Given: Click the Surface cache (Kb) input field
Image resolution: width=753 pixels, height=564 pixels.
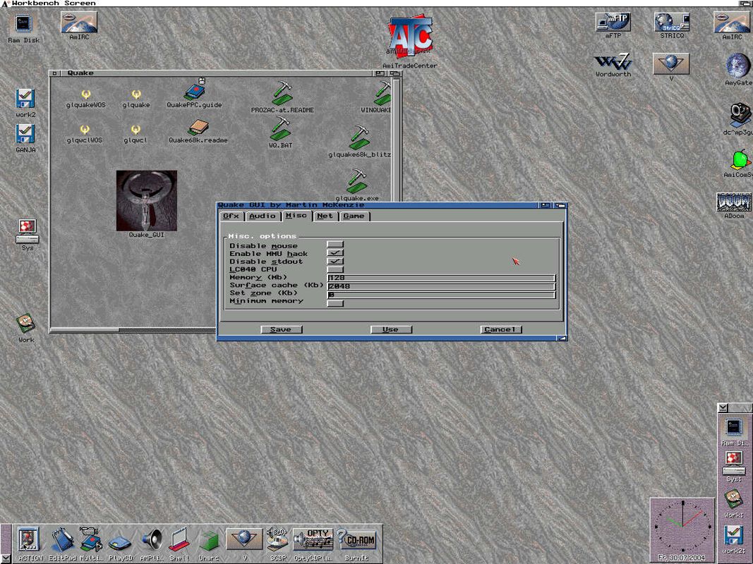Looking at the screenshot, I should pyautogui.click(x=441, y=286).
